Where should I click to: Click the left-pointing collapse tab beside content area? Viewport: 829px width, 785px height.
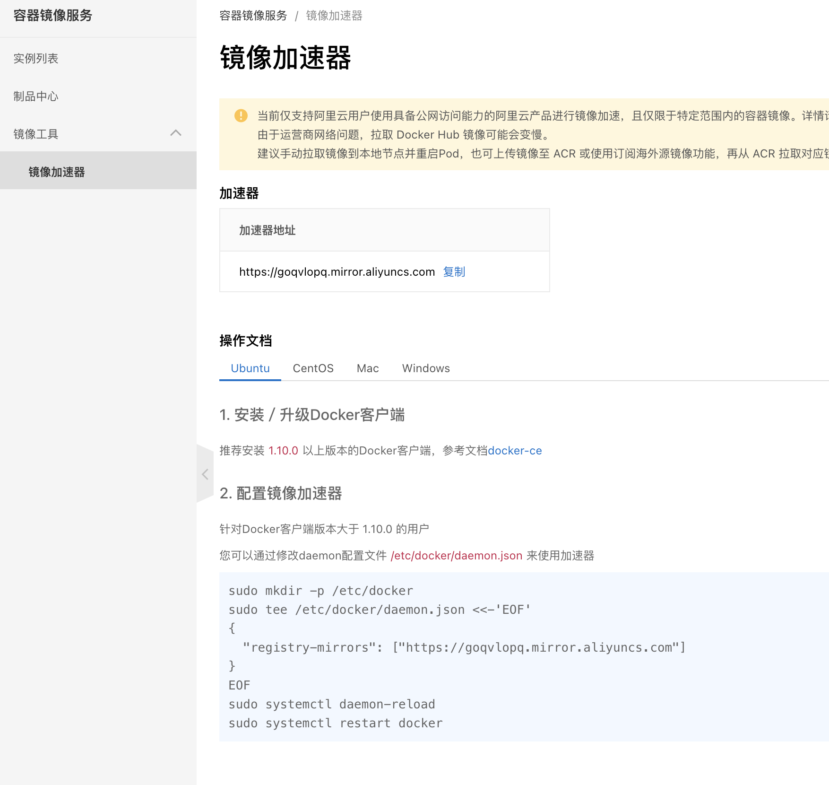(x=205, y=474)
